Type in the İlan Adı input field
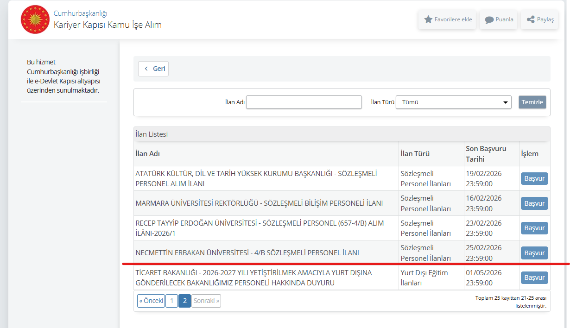Image resolution: width=570 pixels, height=328 pixels. (x=304, y=102)
